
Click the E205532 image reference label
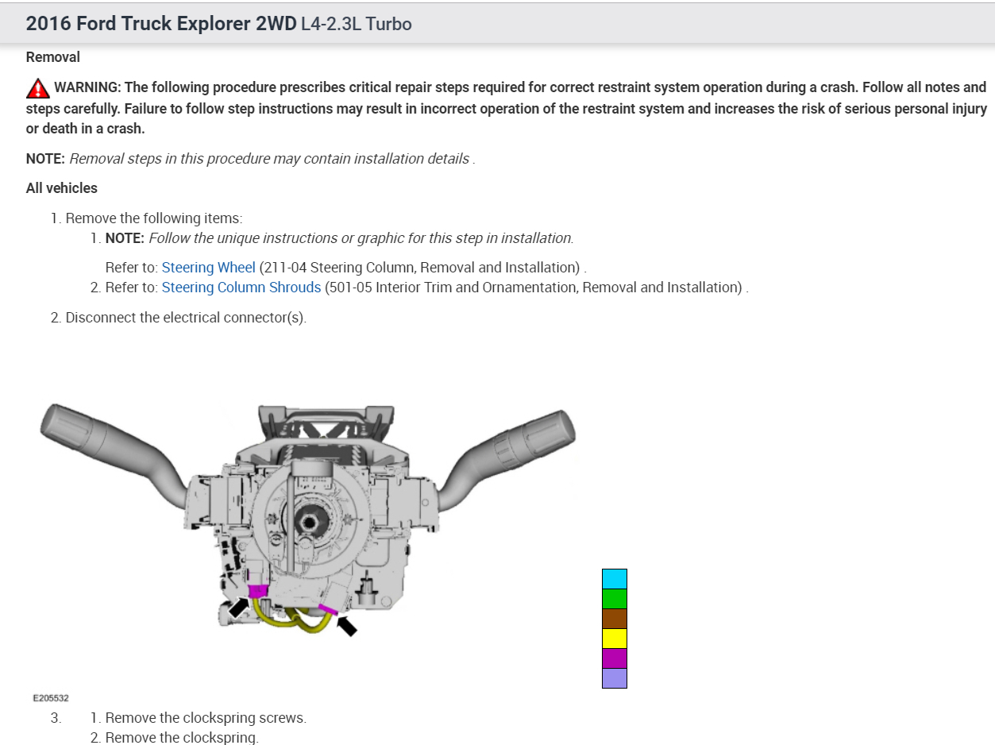(51, 698)
